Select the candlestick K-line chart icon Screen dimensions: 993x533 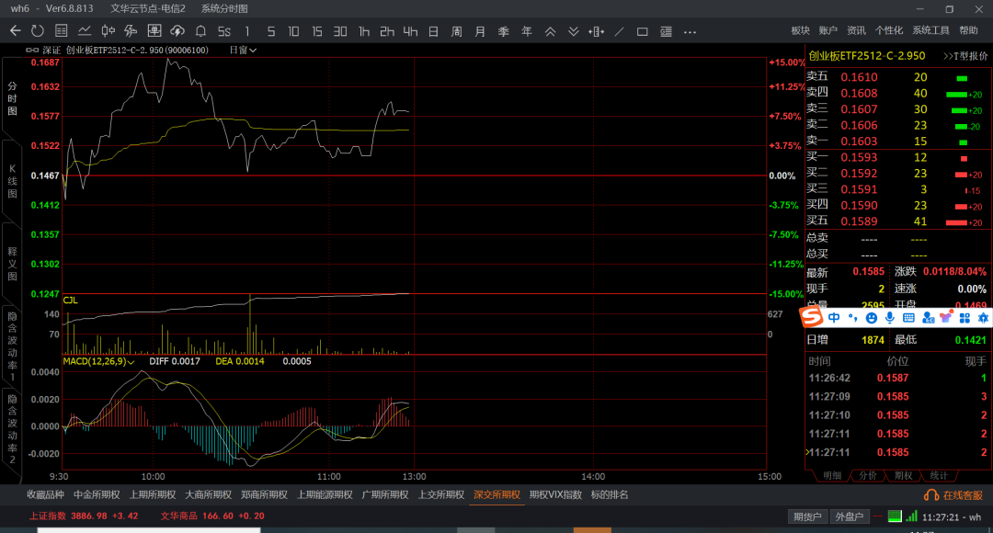pos(108,31)
